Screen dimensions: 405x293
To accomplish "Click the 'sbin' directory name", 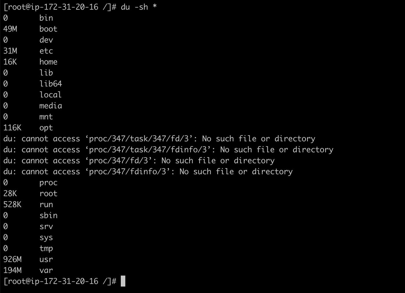I will (48, 216).
